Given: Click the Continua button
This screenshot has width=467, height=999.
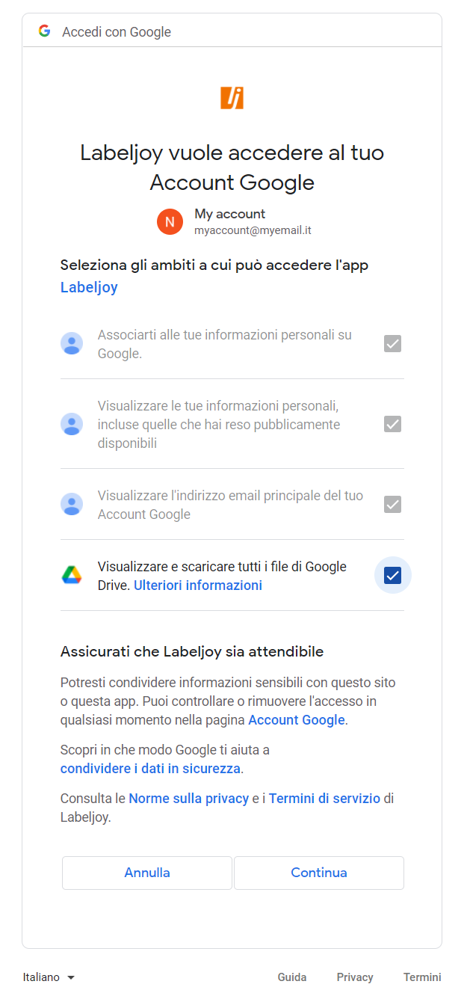Looking at the screenshot, I should click(319, 873).
